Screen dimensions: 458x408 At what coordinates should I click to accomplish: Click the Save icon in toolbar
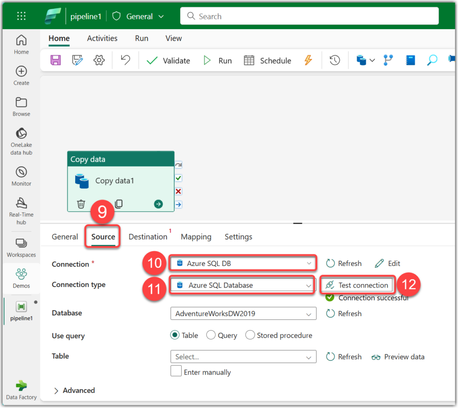[55, 60]
